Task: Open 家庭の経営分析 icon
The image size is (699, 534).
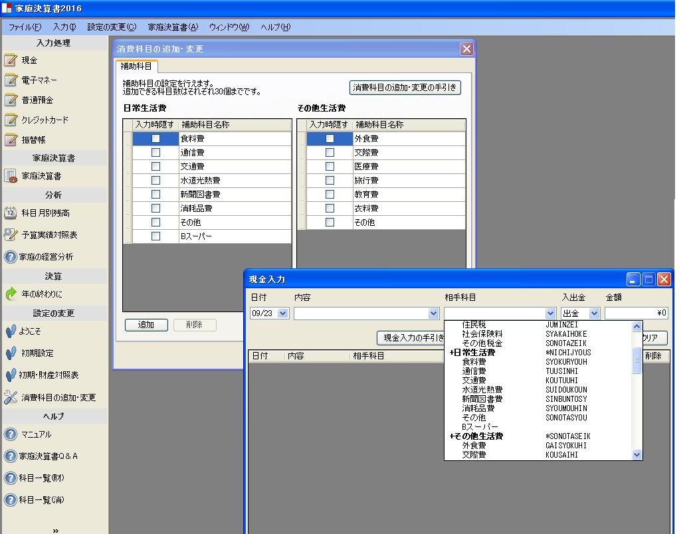Action: click(x=11, y=257)
